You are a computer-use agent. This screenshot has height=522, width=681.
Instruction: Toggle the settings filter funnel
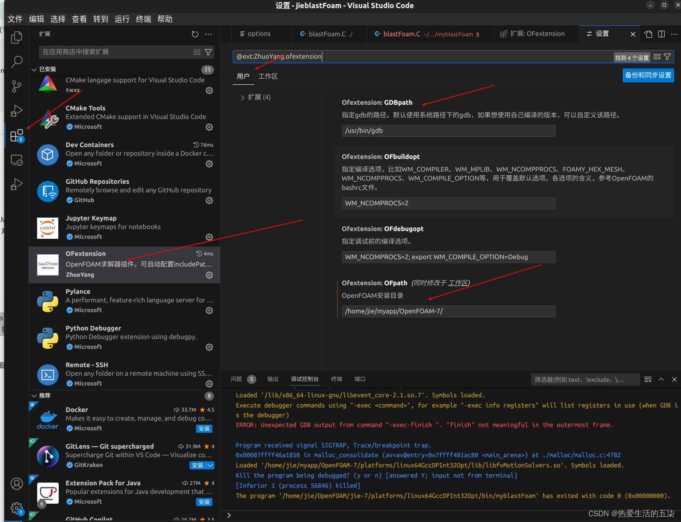(x=667, y=57)
